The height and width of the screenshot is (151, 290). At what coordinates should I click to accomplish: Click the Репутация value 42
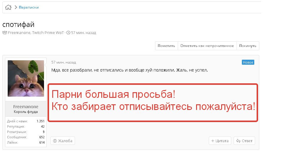point(43,126)
